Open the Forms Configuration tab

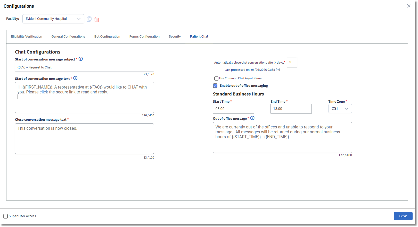pyautogui.click(x=144, y=37)
